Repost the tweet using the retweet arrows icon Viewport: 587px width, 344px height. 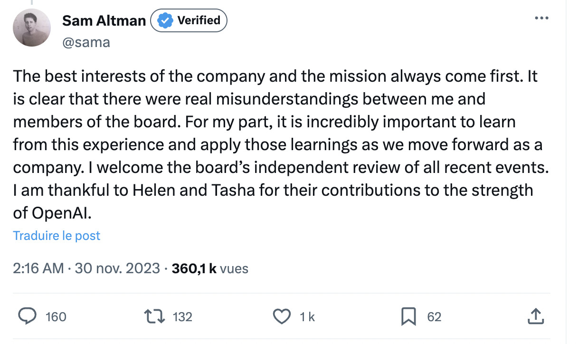point(154,316)
